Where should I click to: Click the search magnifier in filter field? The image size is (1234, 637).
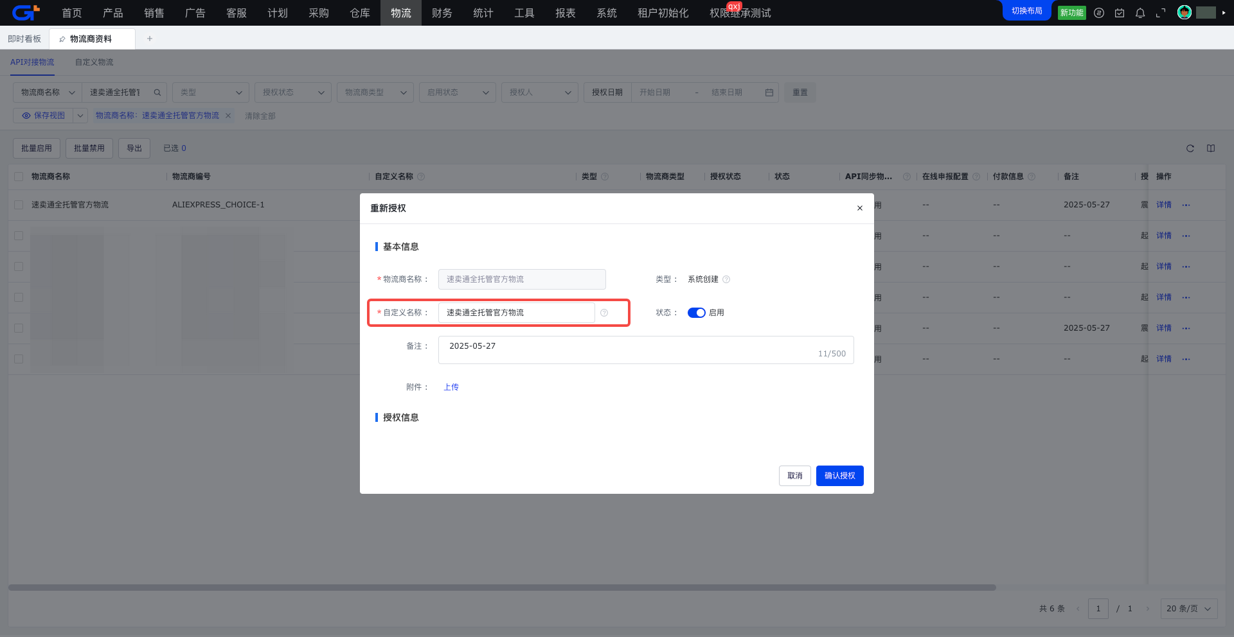[x=157, y=92]
